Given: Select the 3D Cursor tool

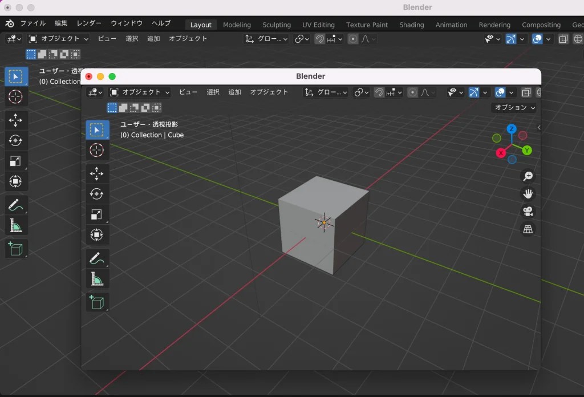Looking at the screenshot, I should tap(97, 151).
